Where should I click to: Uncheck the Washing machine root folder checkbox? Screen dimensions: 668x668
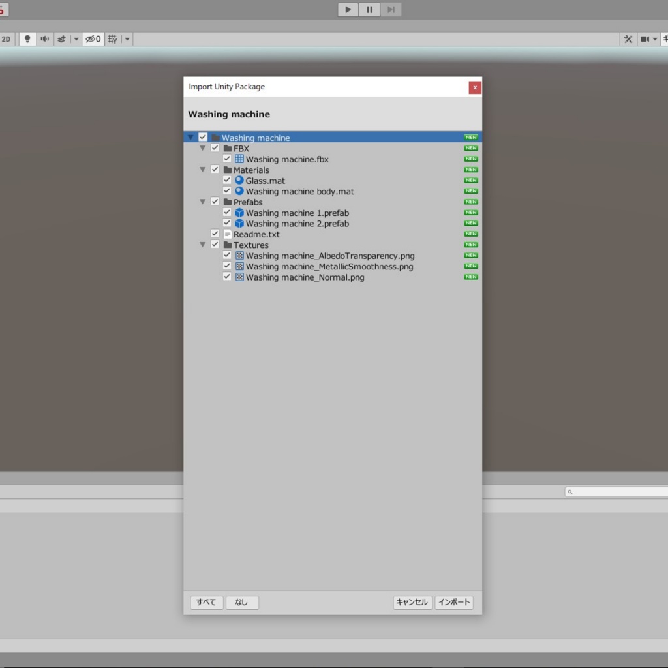[203, 137]
